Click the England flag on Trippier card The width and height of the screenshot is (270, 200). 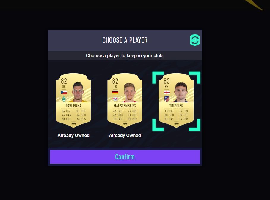pos(167,92)
